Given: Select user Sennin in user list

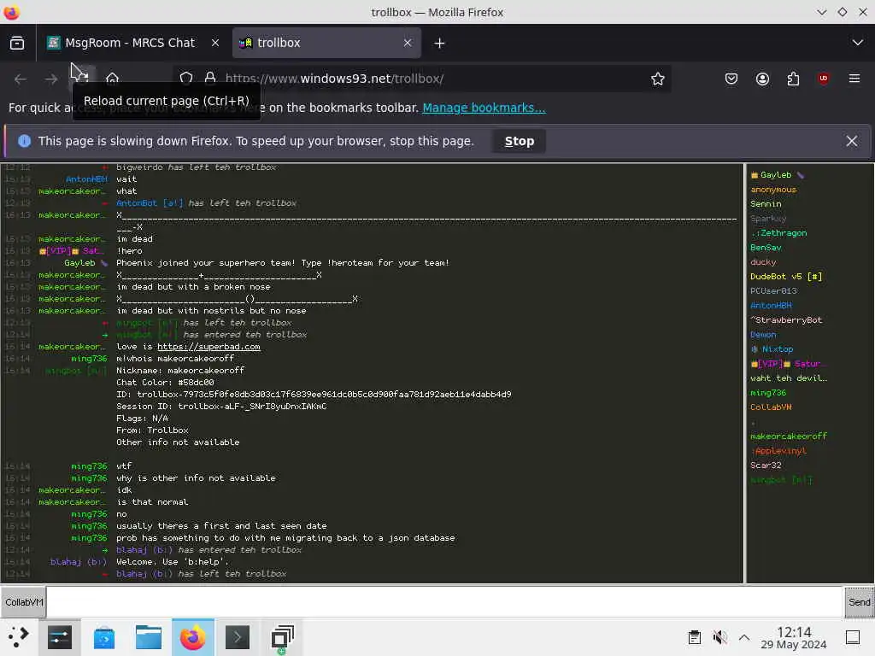Looking at the screenshot, I should coord(765,204).
